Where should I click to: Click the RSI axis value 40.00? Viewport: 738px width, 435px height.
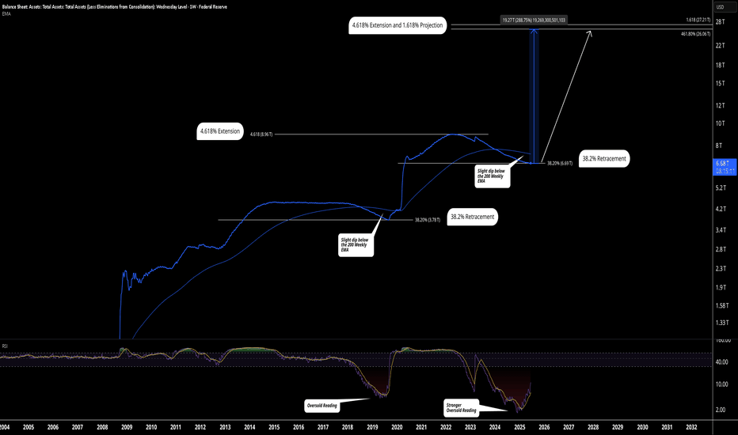[x=721, y=361]
